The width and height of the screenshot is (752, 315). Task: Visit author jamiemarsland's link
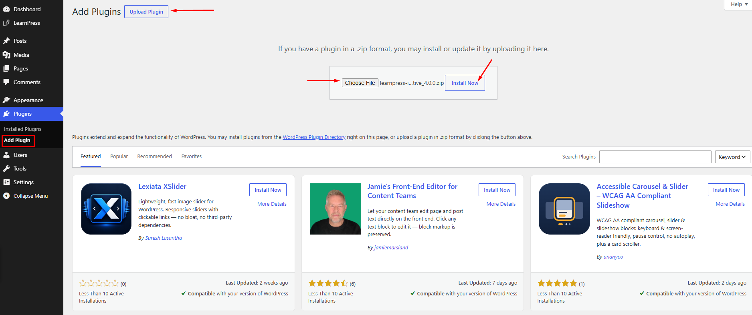391,248
